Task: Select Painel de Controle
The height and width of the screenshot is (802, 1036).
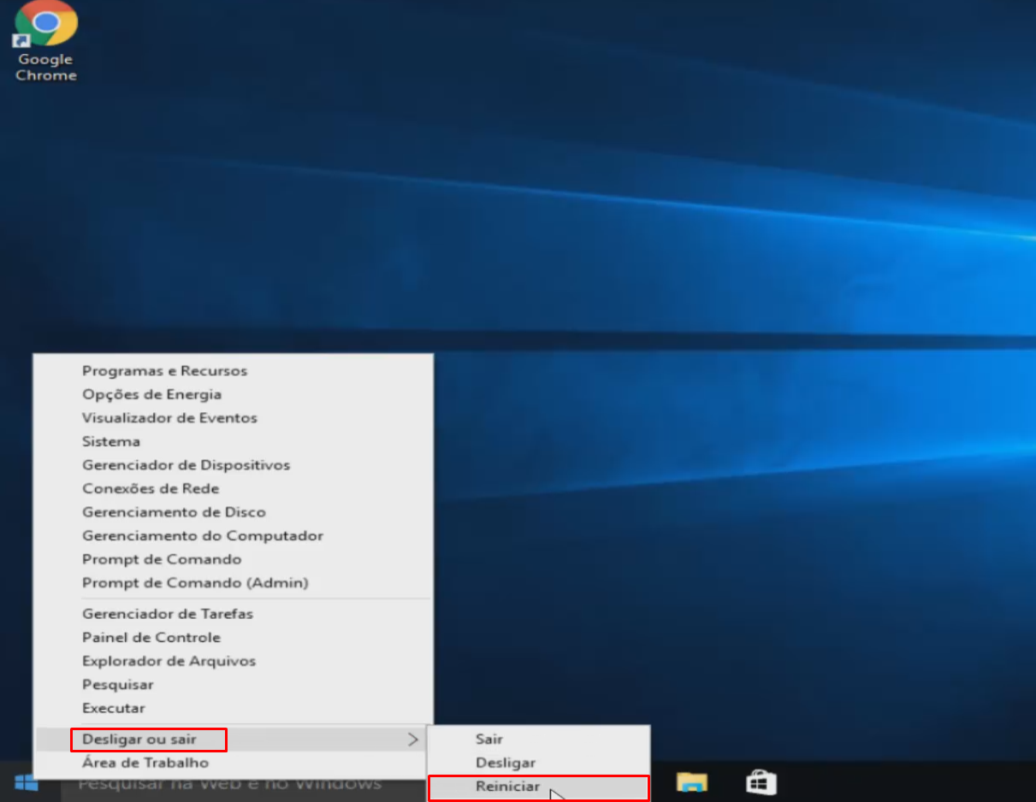Action: coord(233,637)
